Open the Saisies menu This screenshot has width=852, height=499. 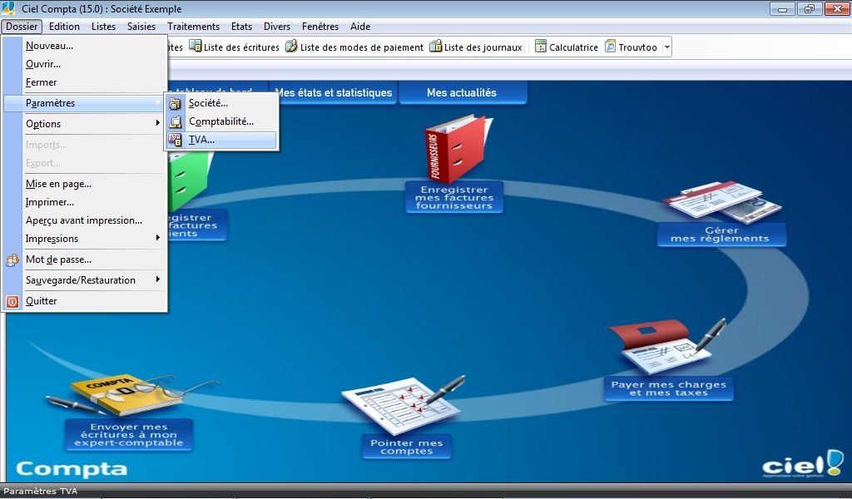tap(141, 26)
